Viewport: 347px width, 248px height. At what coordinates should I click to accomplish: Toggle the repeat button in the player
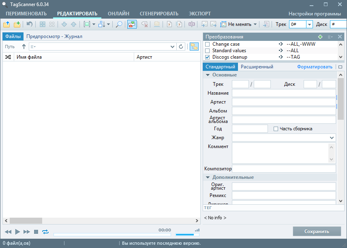(x=45, y=232)
